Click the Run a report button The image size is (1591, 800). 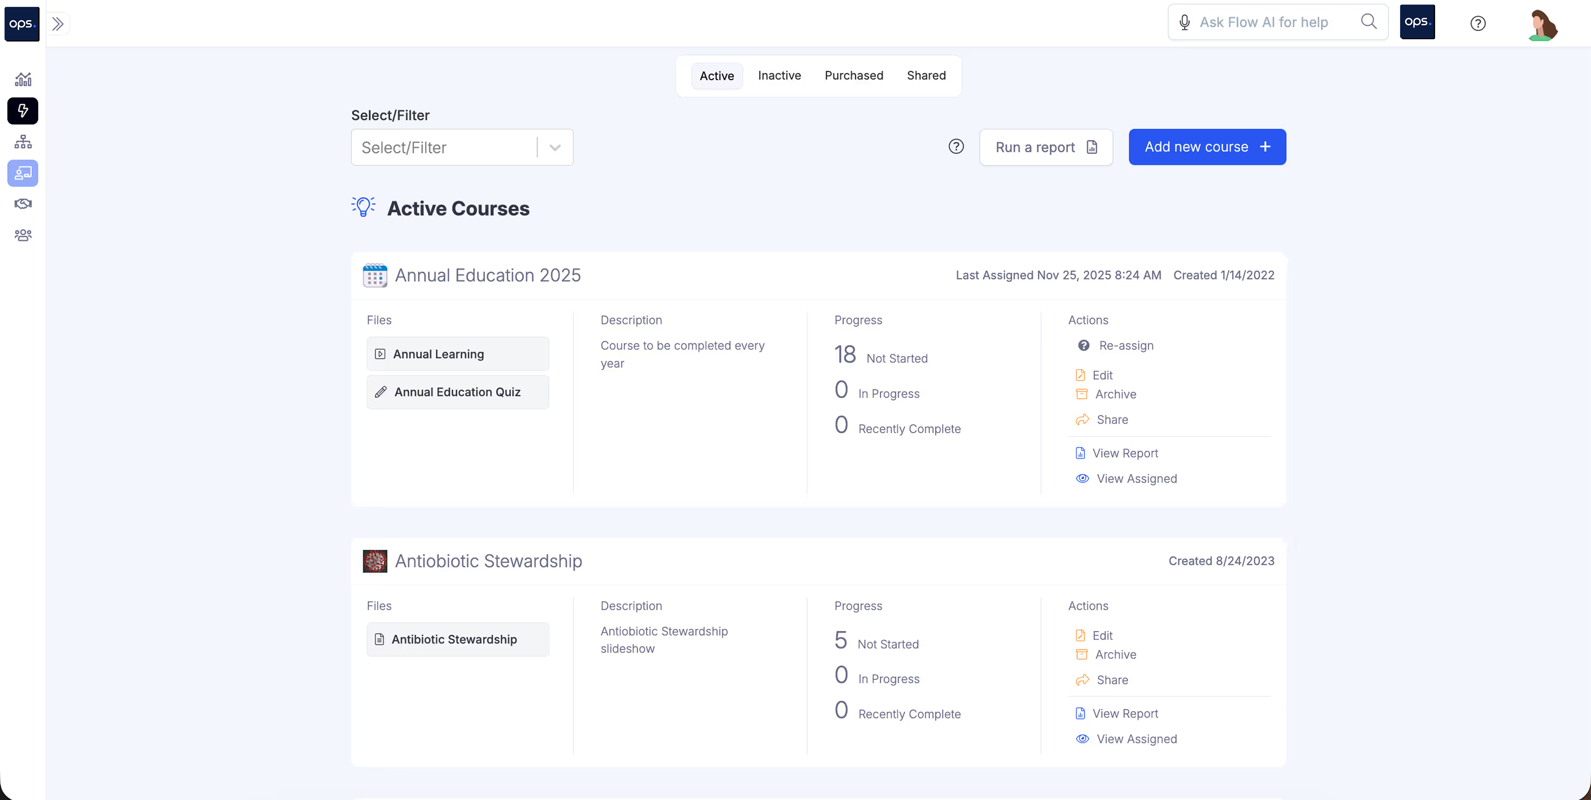coord(1046,147)
